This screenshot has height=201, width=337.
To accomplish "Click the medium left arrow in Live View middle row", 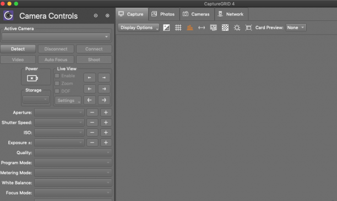I will click(x=89, y=89).
